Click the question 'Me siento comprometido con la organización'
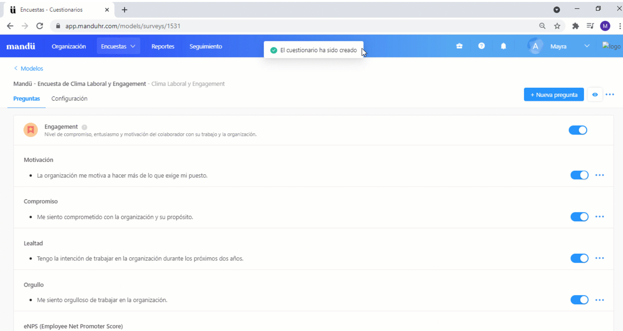 [x=115, y=217]
